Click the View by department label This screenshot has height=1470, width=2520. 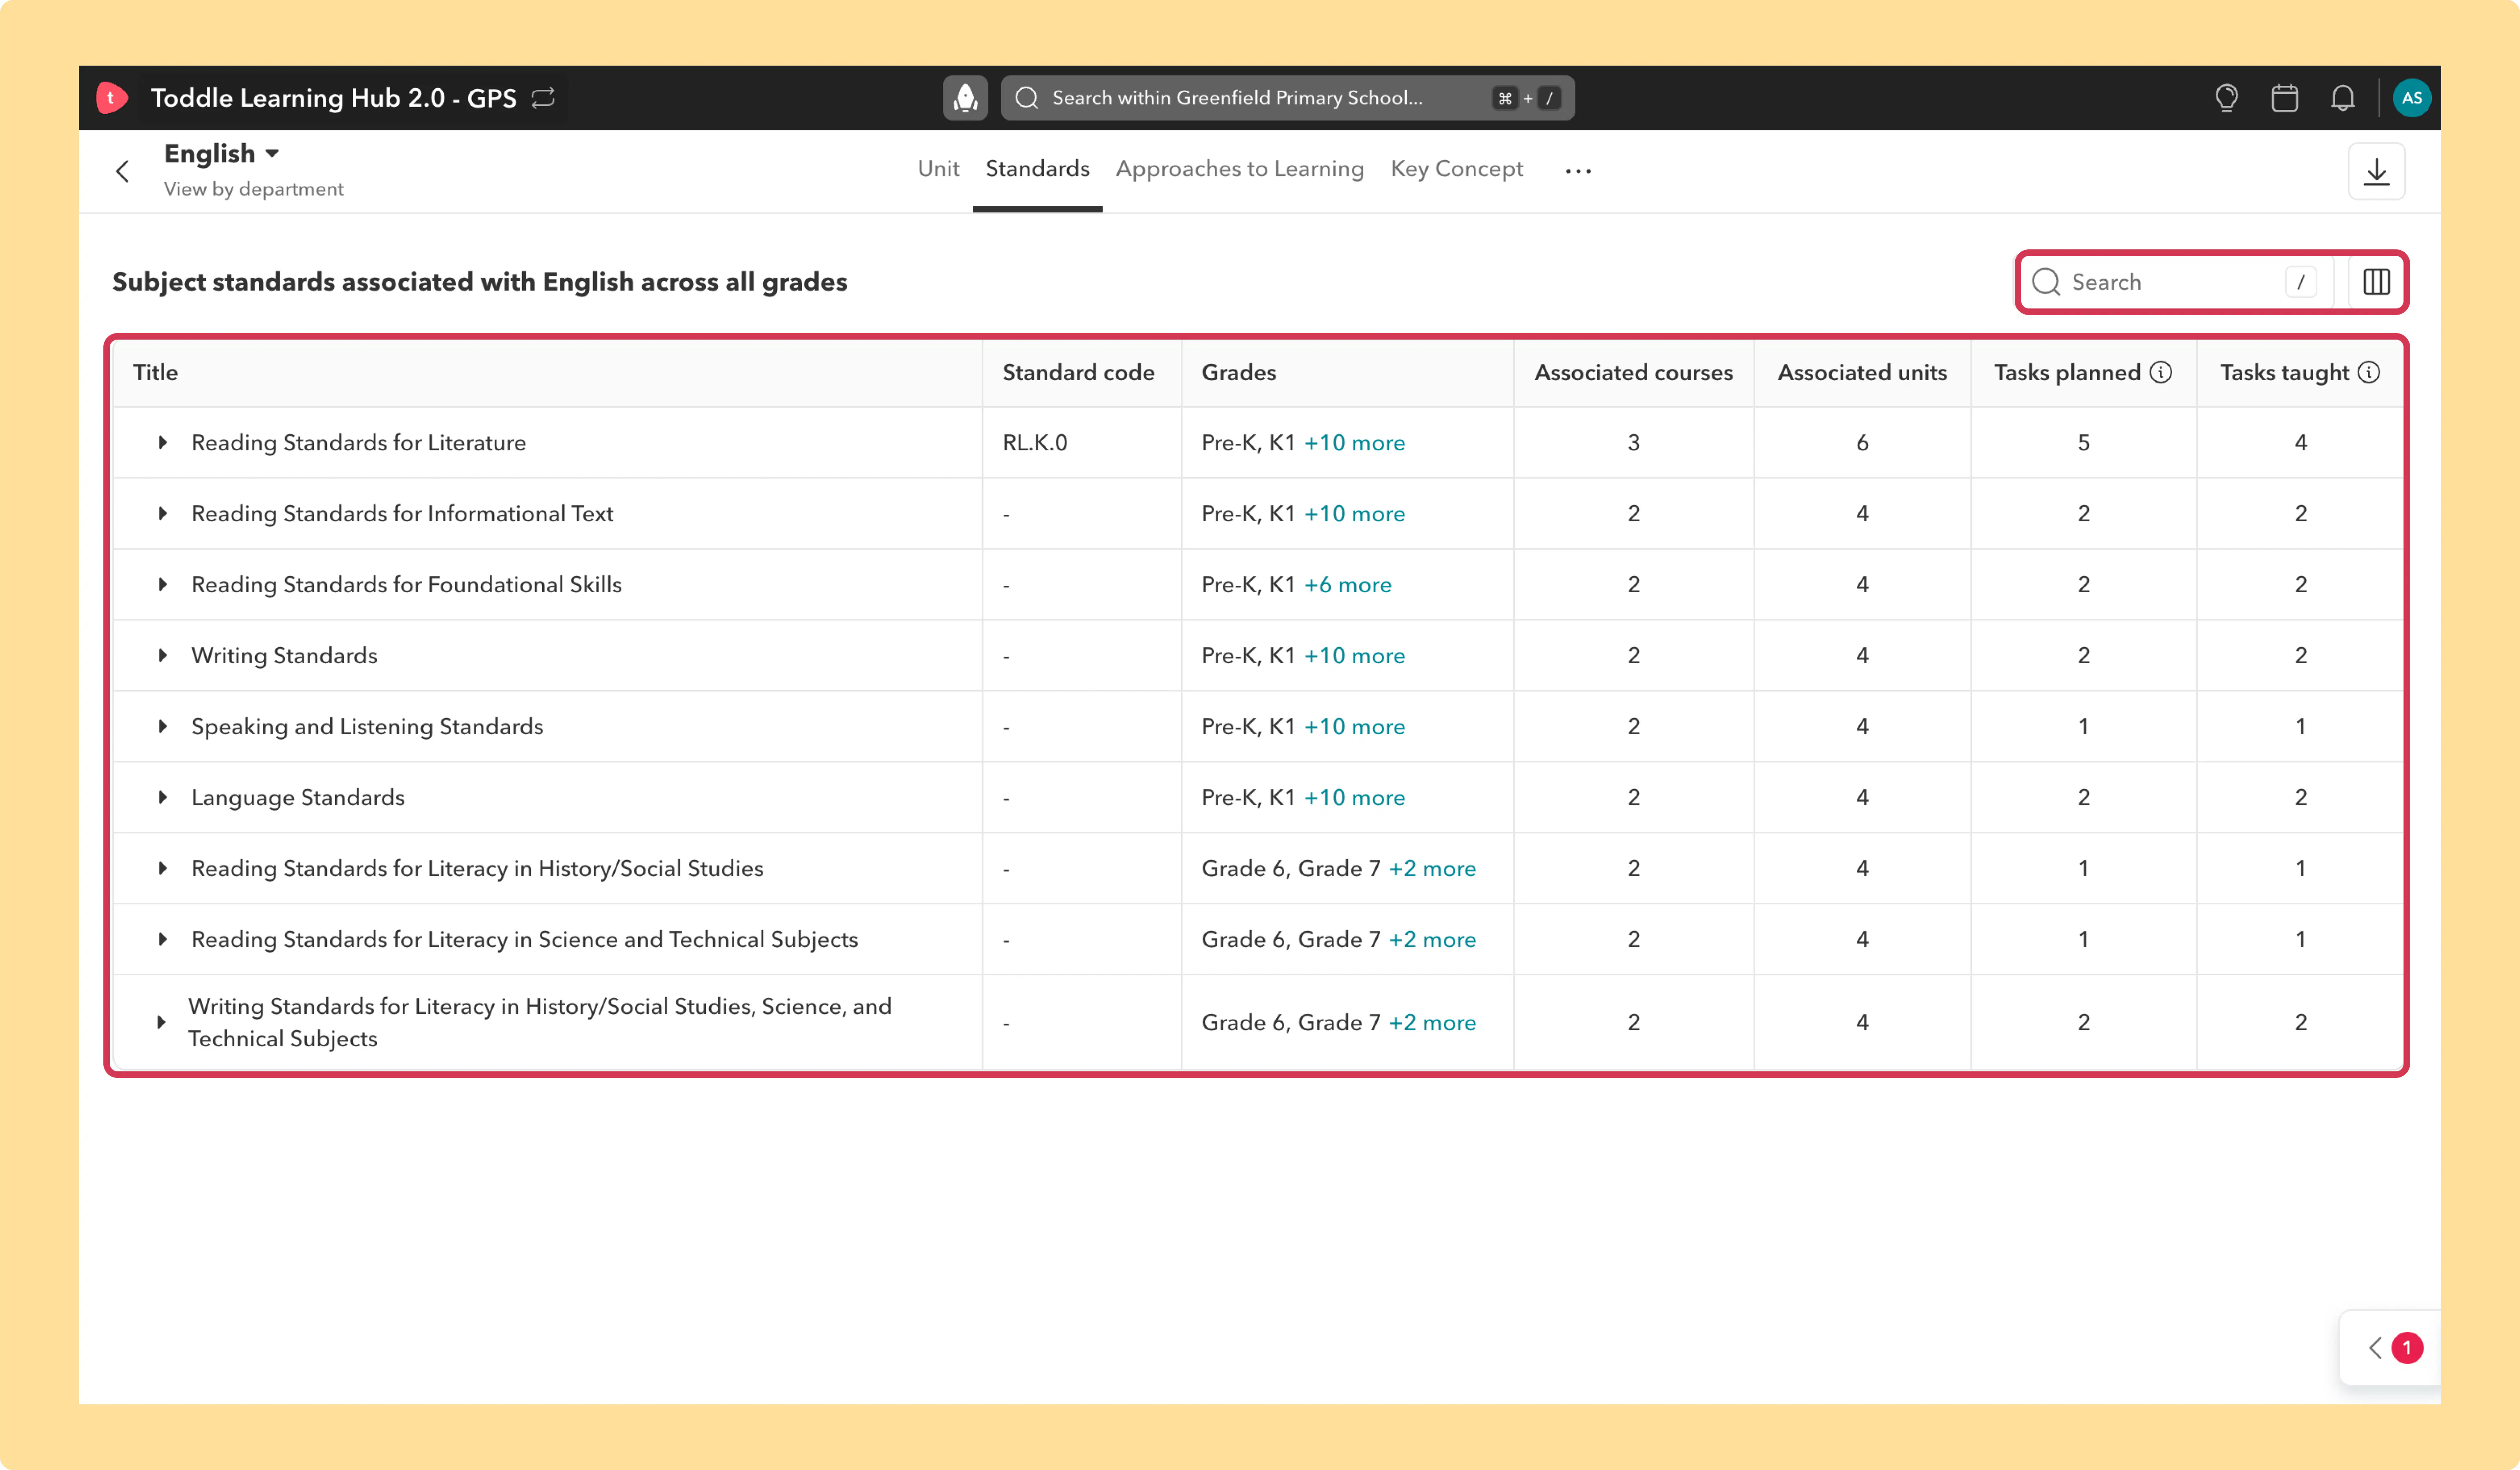(x=254, y=189)
